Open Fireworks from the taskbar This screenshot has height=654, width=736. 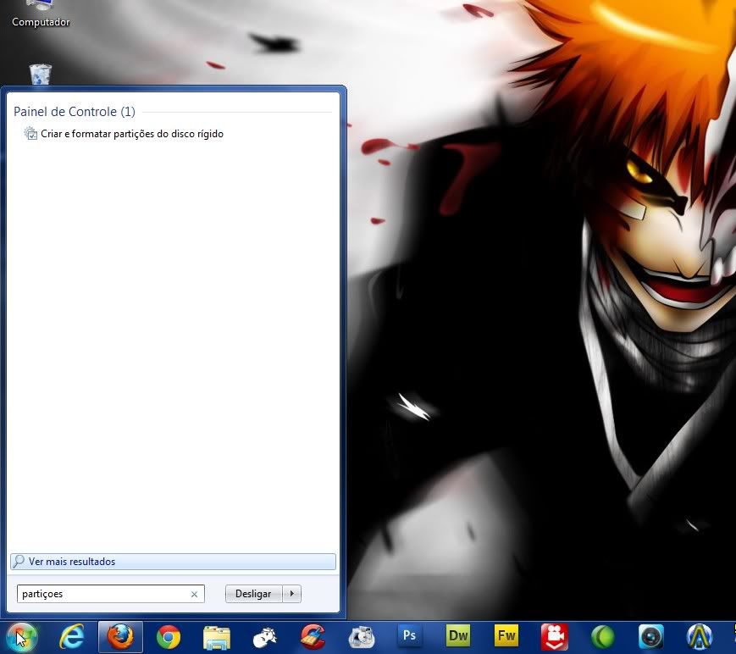coord(506,635)
